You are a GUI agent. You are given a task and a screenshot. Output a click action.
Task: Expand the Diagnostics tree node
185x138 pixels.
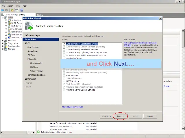3,43
